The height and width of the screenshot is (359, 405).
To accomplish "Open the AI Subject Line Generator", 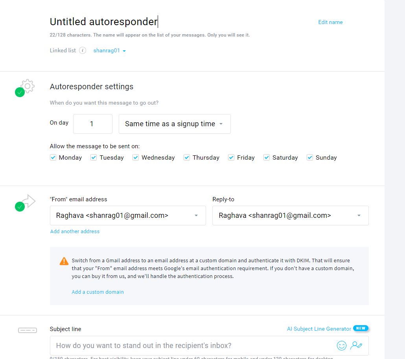I will [x=319, y=329].
